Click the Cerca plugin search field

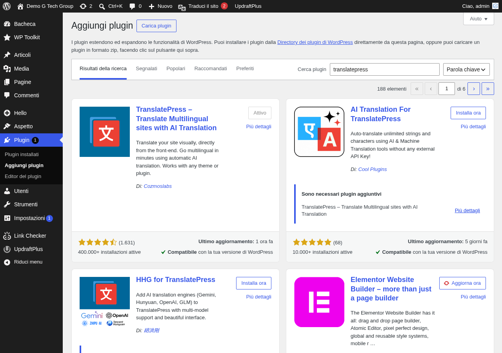385,69
